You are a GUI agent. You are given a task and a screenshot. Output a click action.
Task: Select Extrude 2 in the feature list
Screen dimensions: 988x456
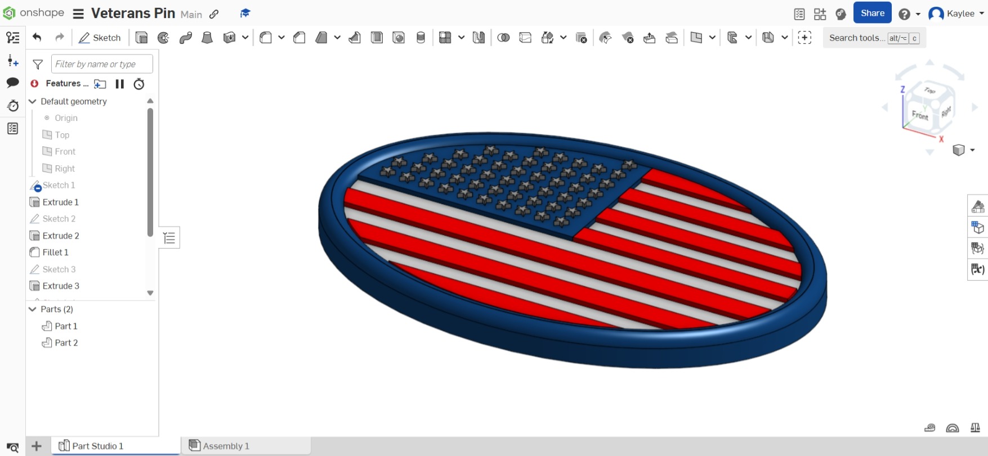pos(61,236)
